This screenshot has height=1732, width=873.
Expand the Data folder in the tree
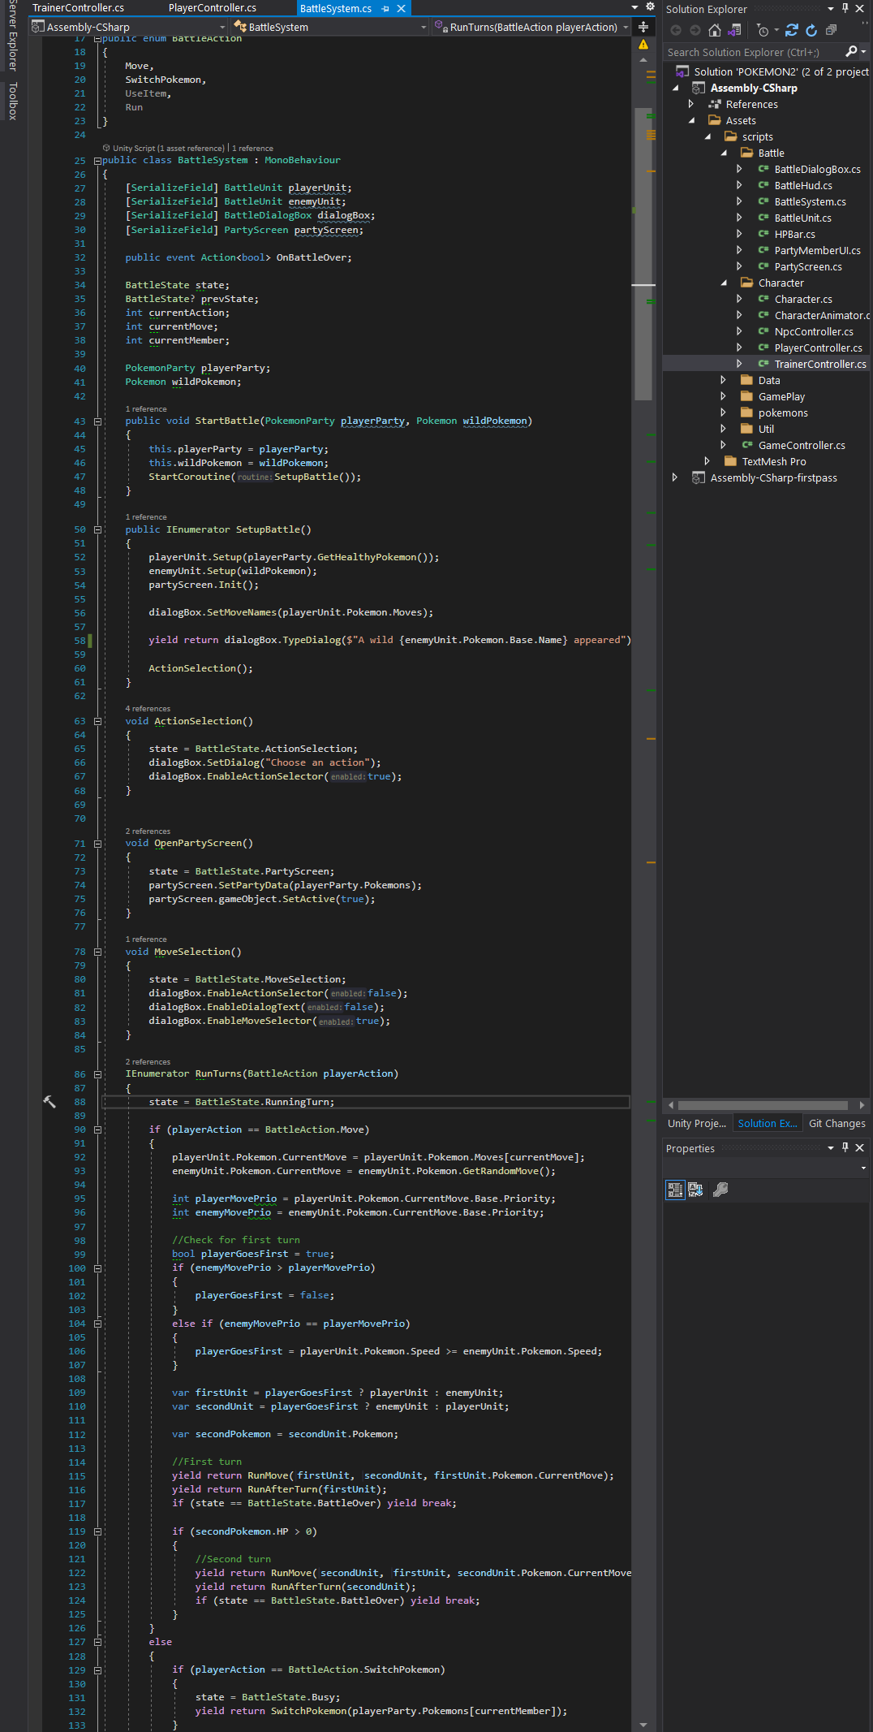pyautogui.click(x=723, y=380)
